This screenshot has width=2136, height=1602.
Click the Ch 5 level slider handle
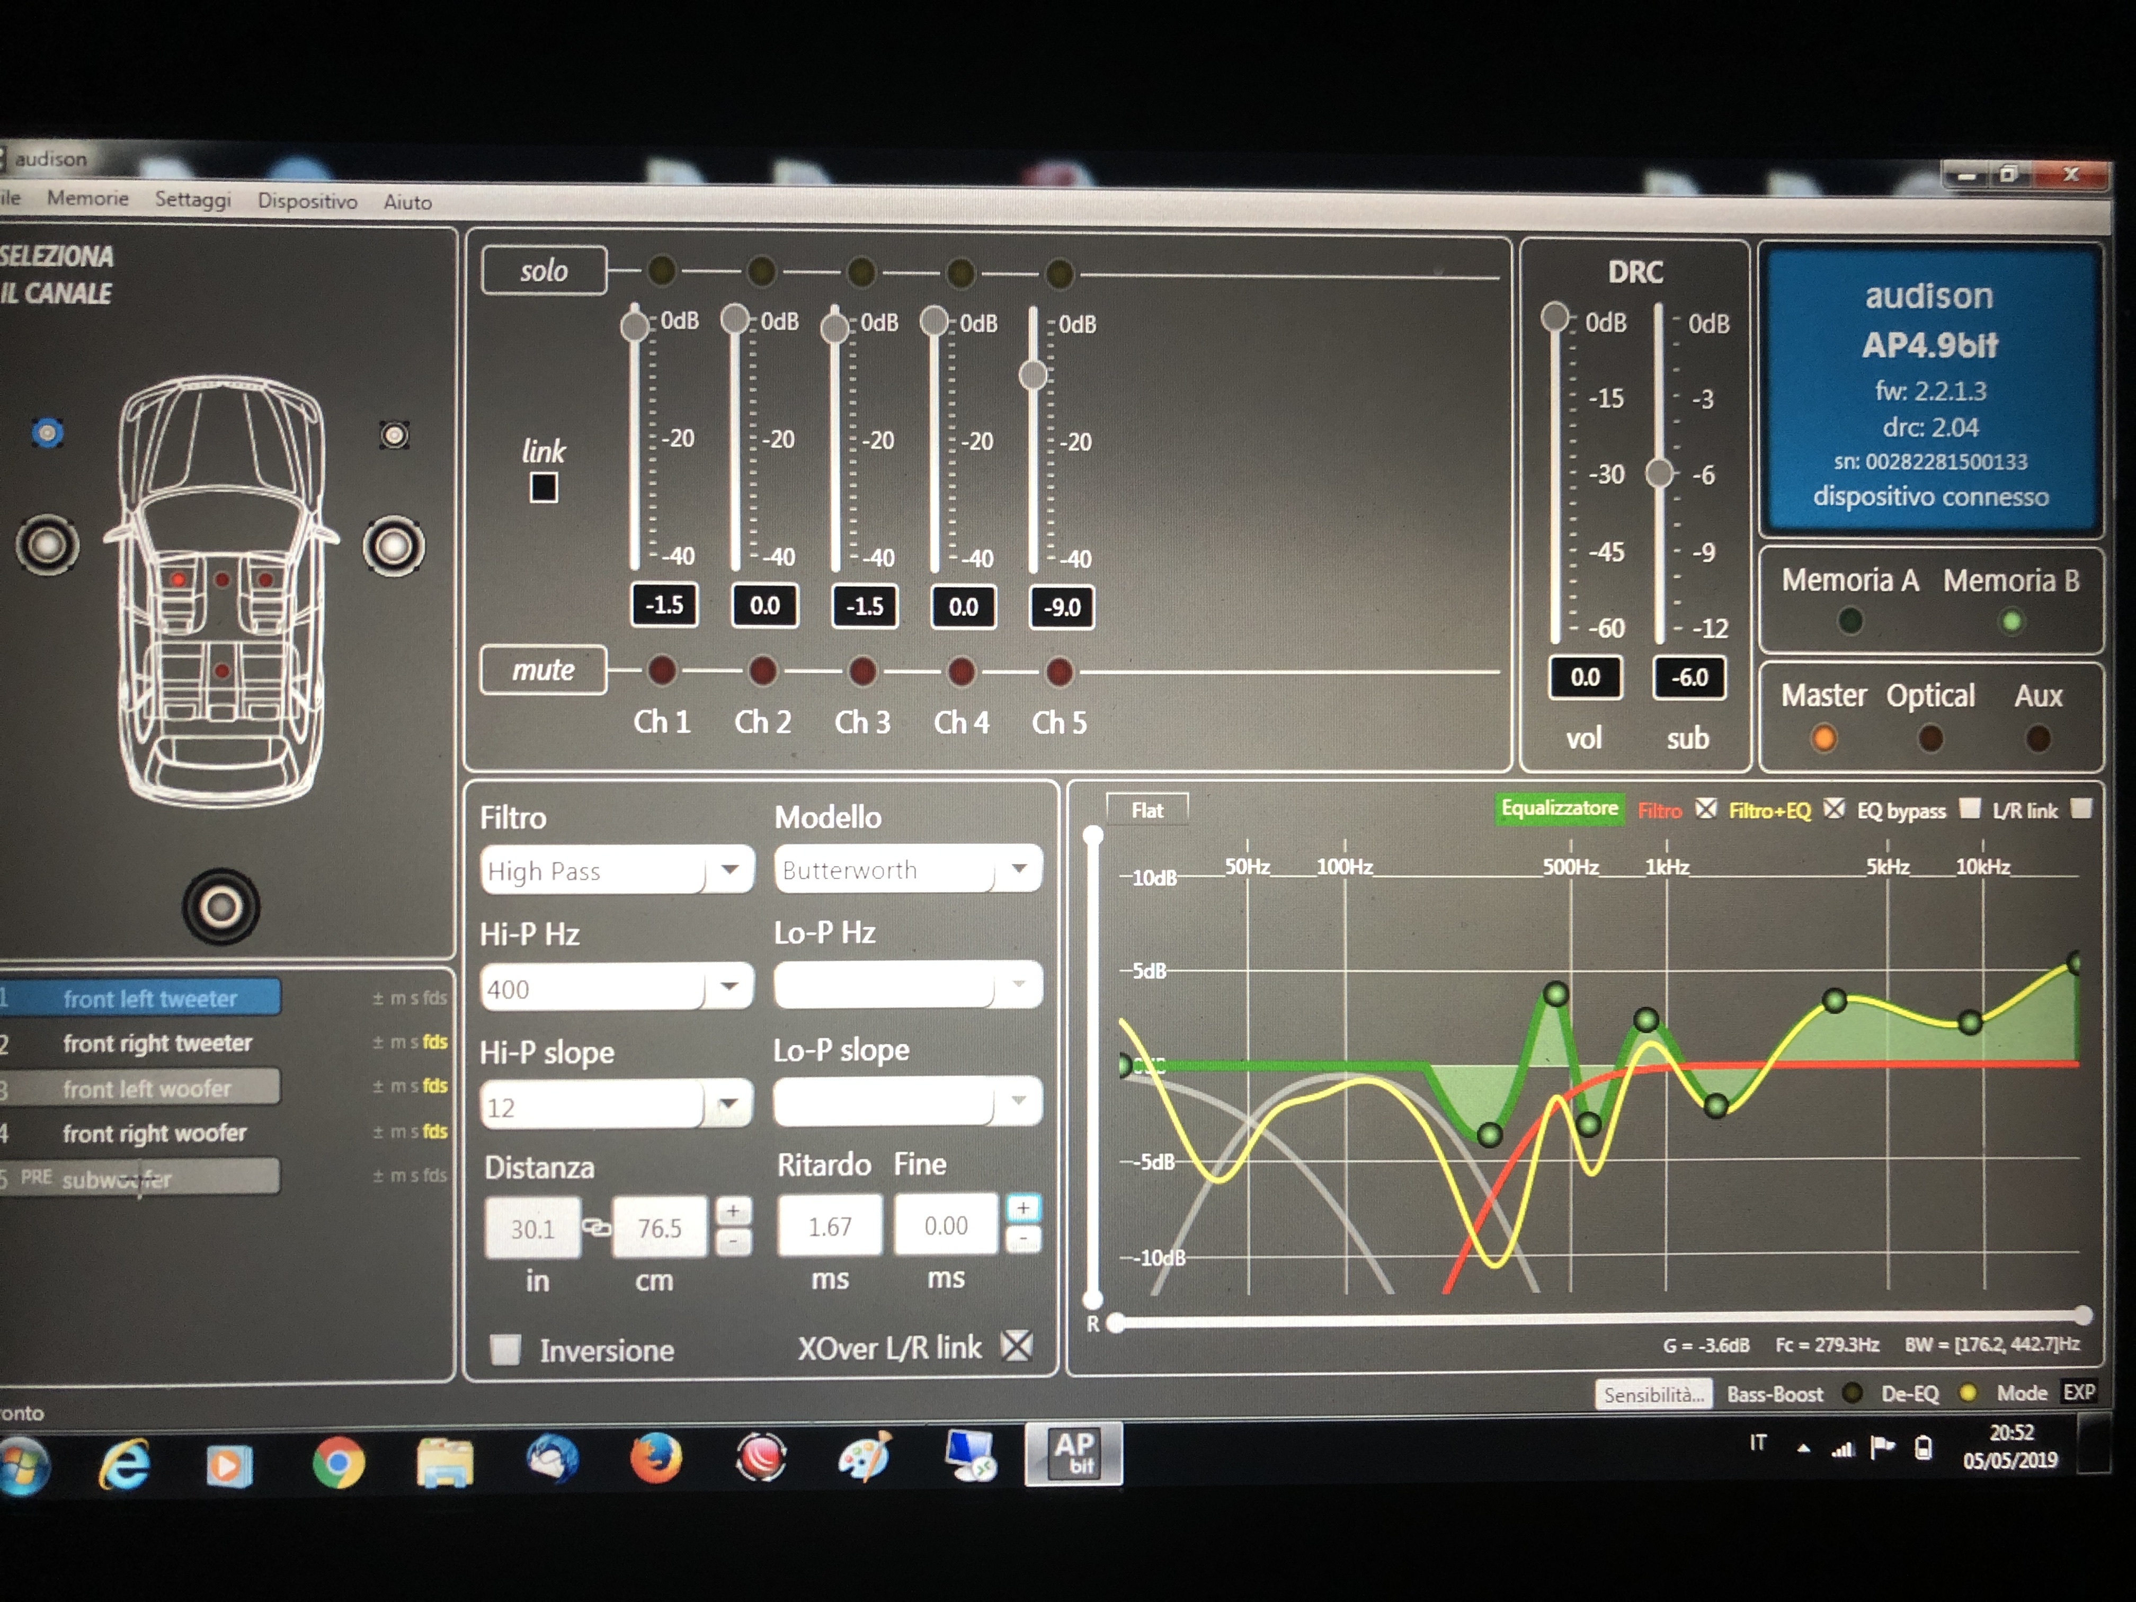(1033, 375)
